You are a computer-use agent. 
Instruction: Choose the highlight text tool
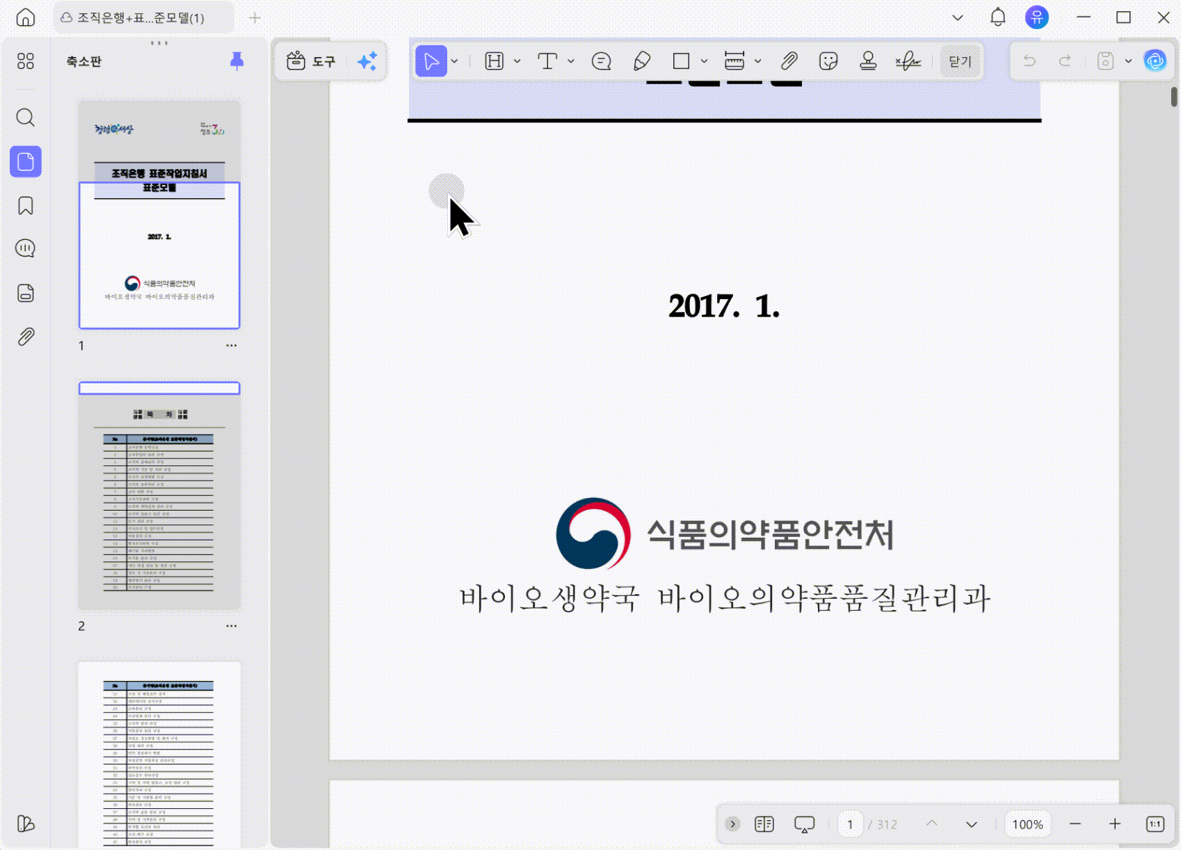(x=495, y=61)
